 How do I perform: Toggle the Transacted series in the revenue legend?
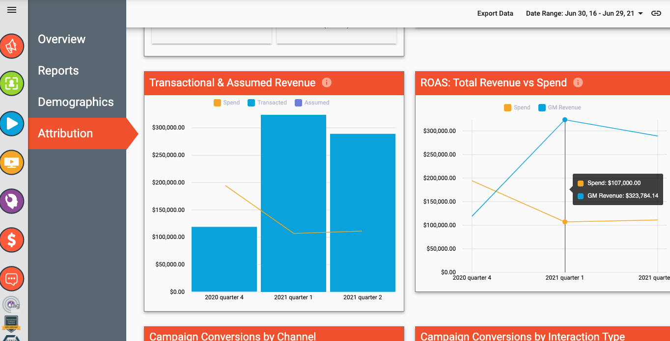tap(267, 103)
